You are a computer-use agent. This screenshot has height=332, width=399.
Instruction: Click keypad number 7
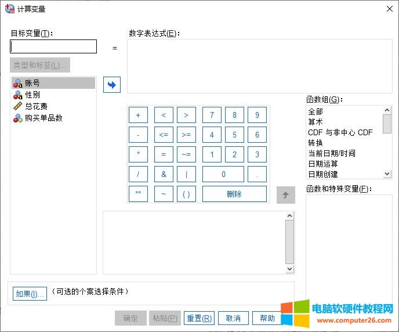212,115
